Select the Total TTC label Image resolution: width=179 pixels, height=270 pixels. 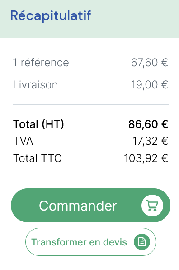(38, 158)
